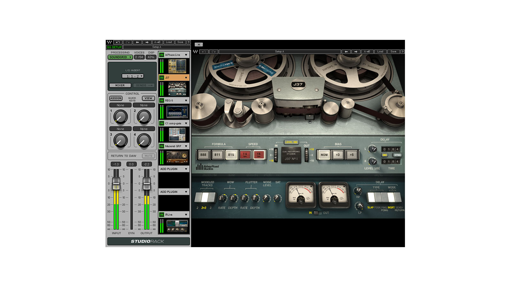The height and width of the screenshot is (287, 511).
Task: Go to previous preset in StudioRack header
Action: click(x=137, y=42)
